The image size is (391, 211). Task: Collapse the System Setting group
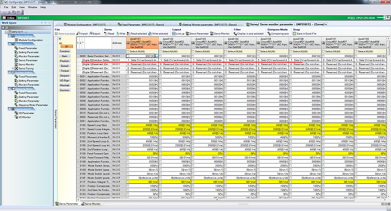(x=9, y=36)
